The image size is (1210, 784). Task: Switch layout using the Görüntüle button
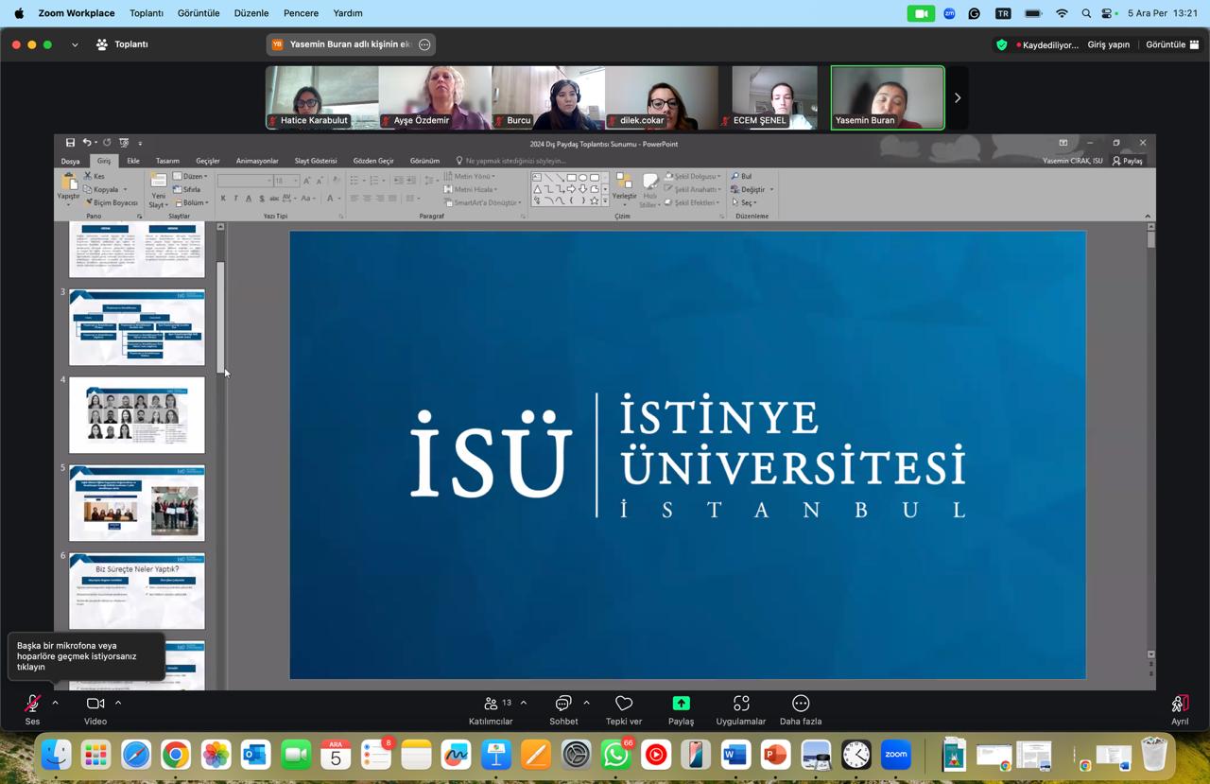click(x=1172, y=44)
